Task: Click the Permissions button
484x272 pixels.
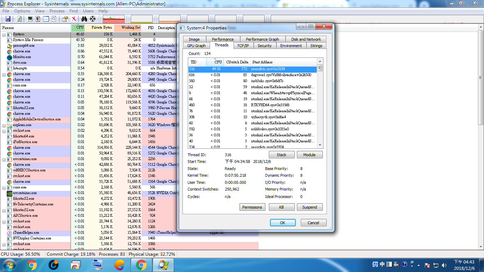Action: [252, 207]
